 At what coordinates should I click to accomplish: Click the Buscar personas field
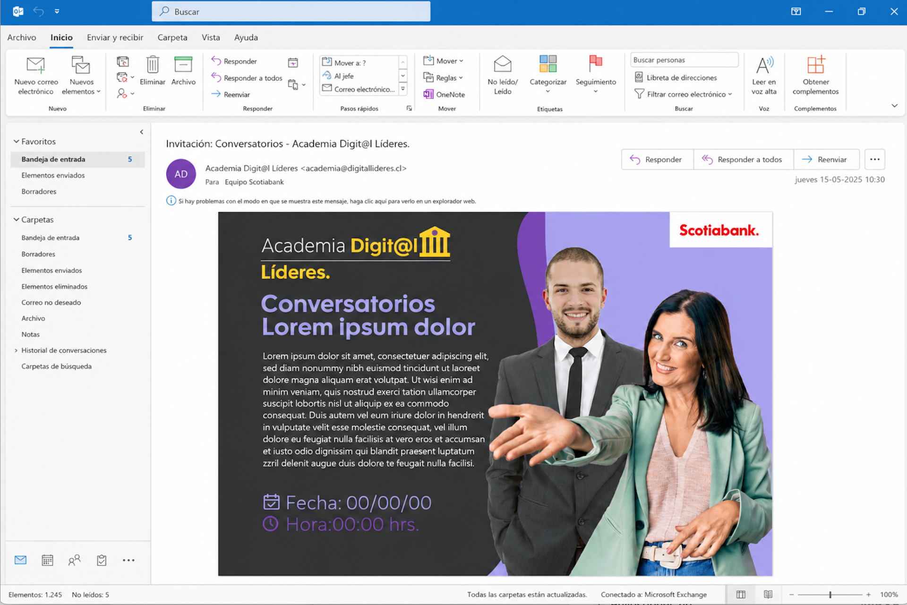[x=684, y=60]
